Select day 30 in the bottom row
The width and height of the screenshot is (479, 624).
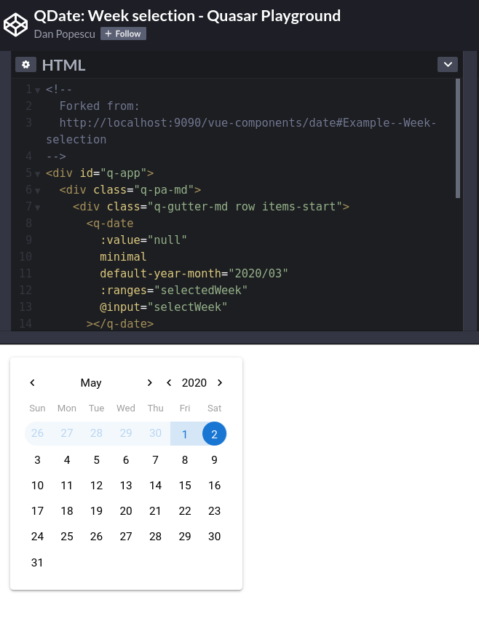(x=215, y=537)
